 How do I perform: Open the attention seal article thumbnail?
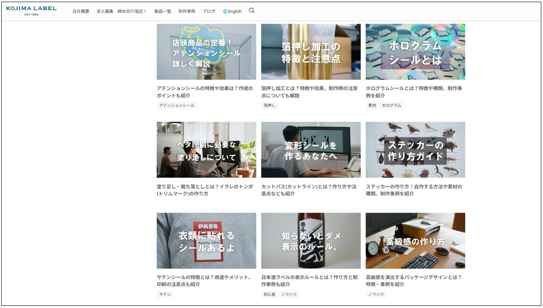[x=206, y=52]
